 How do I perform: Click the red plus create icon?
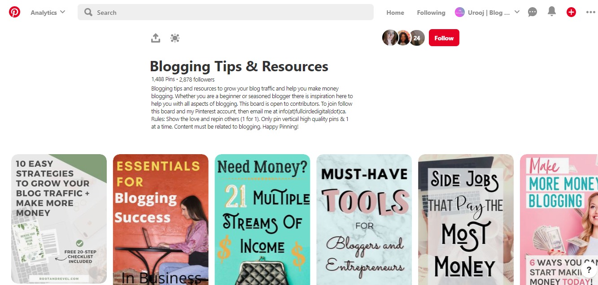[571, 12]
